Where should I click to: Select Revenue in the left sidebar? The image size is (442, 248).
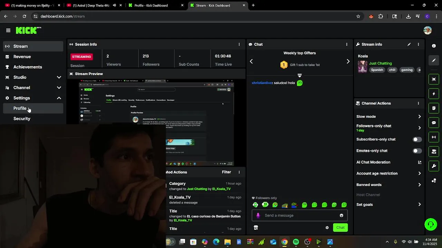click(x=33, y=56)
